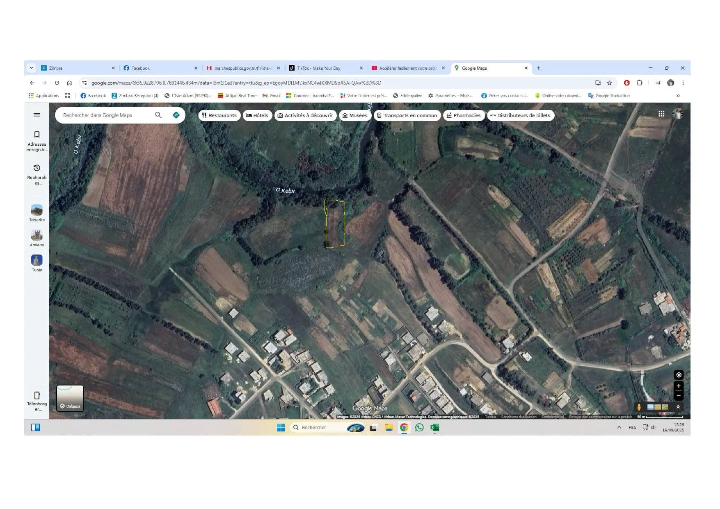The image size is (720, 509).
Task: Open the imagery thumbnails strip
Action: tap(658, 407)
